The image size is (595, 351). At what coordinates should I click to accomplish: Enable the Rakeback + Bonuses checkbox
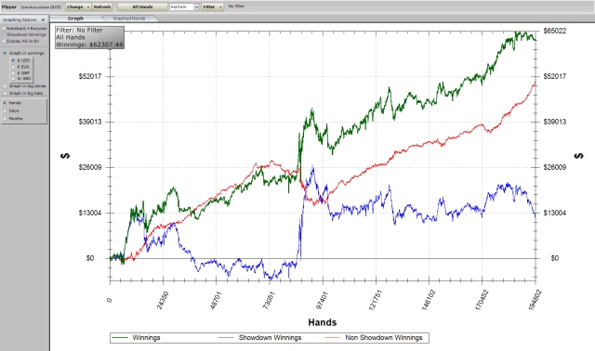pos(4,28)
